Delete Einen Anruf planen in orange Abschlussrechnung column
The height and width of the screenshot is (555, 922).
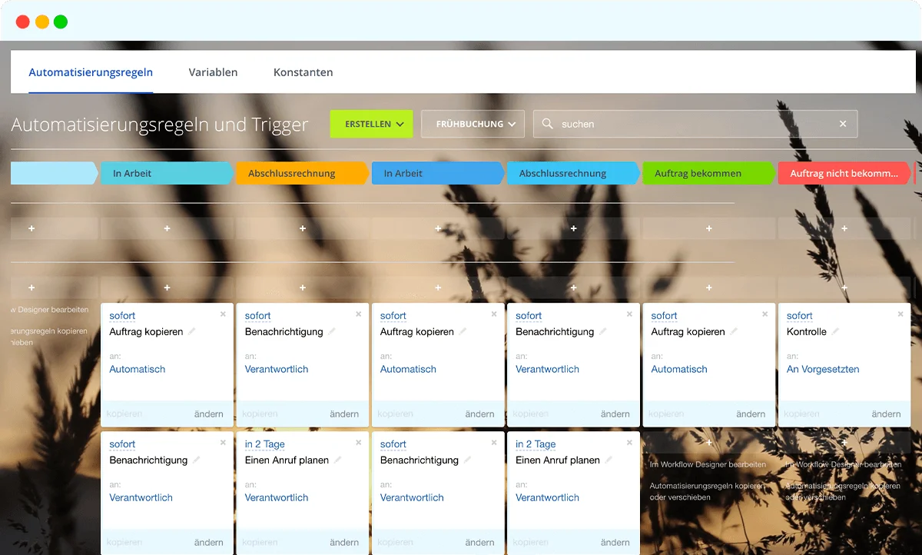click(x=358, y=443)
